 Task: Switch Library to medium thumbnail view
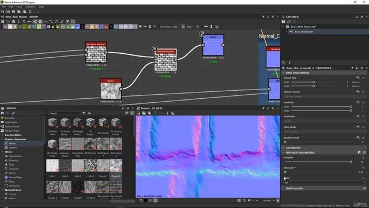click(132, 113)
